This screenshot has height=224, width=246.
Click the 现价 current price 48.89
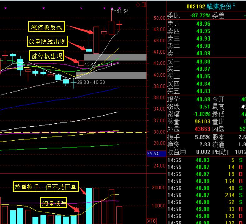[203, 99]
